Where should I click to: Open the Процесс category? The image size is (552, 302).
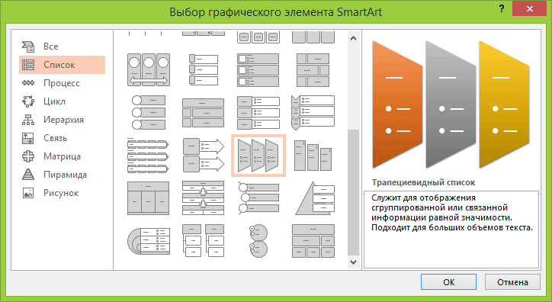click(x=62, y=83)
